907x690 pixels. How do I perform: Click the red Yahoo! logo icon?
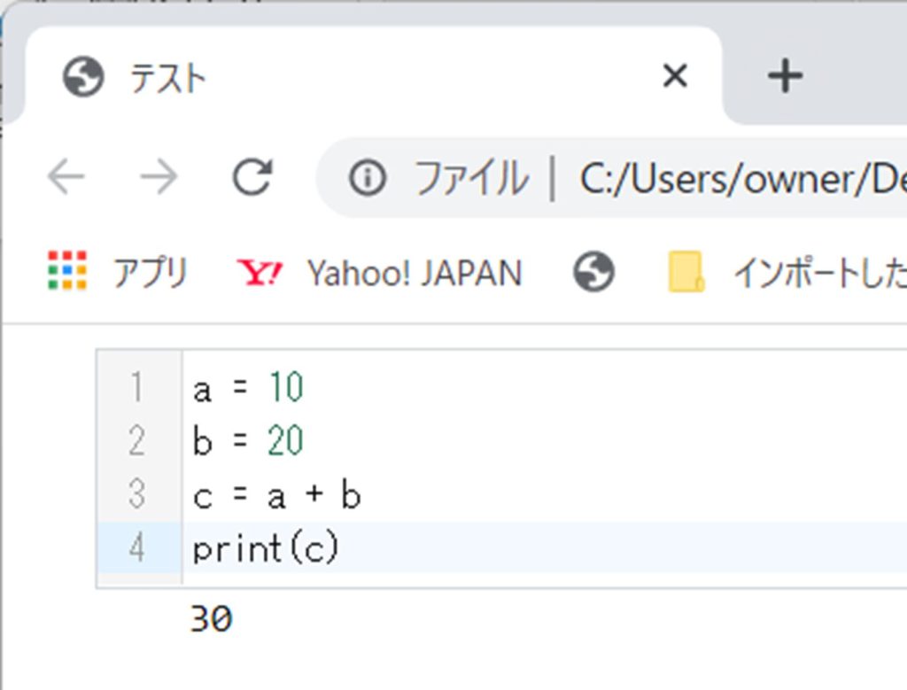(x=260, y=273)
